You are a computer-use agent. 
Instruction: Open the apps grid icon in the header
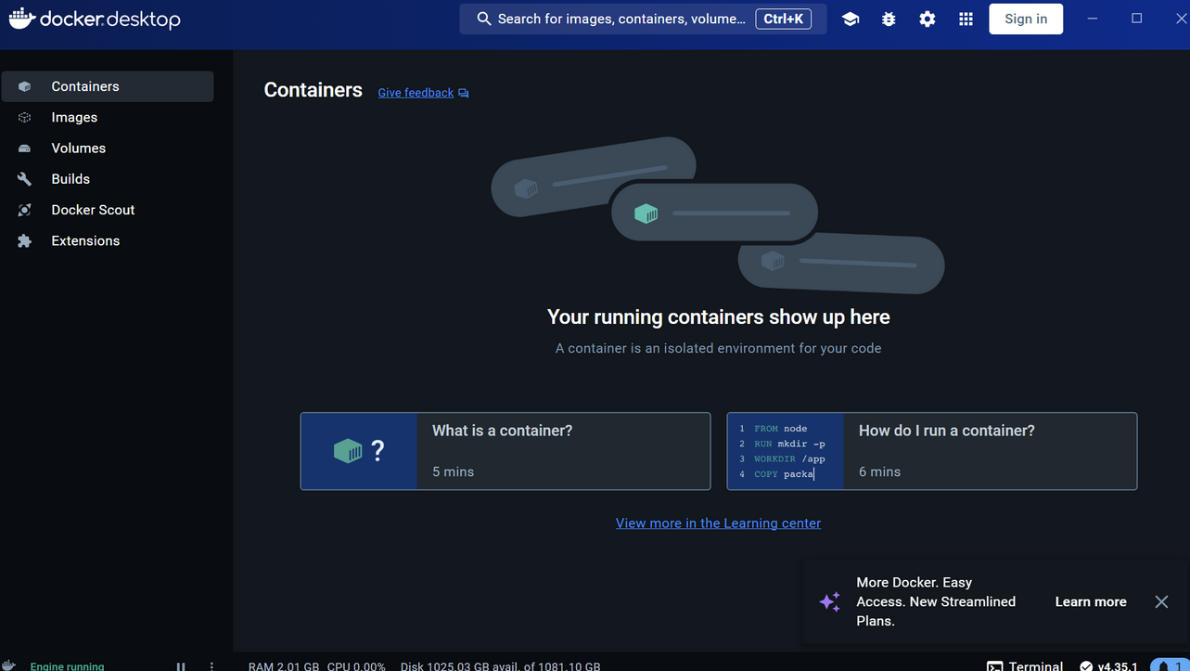(x=966, y=19)
